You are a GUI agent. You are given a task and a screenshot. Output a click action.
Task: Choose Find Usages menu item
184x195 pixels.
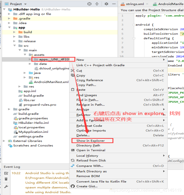coord(118,95)
